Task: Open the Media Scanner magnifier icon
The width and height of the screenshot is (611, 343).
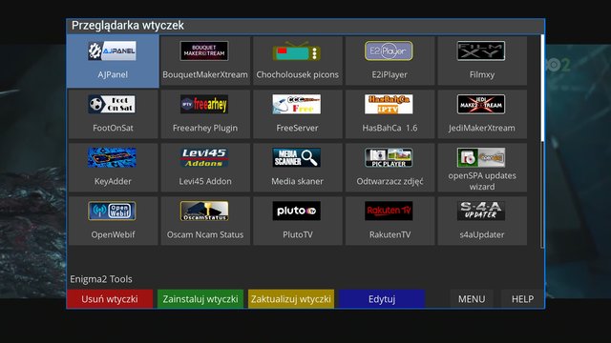Action: pos(297,157)
